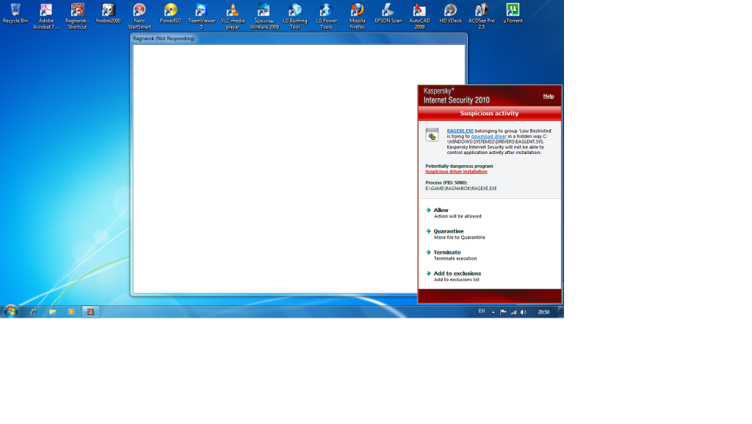Open the volume speaker tray icon
This screenshot has width=752, height=424.
[523, 312]
